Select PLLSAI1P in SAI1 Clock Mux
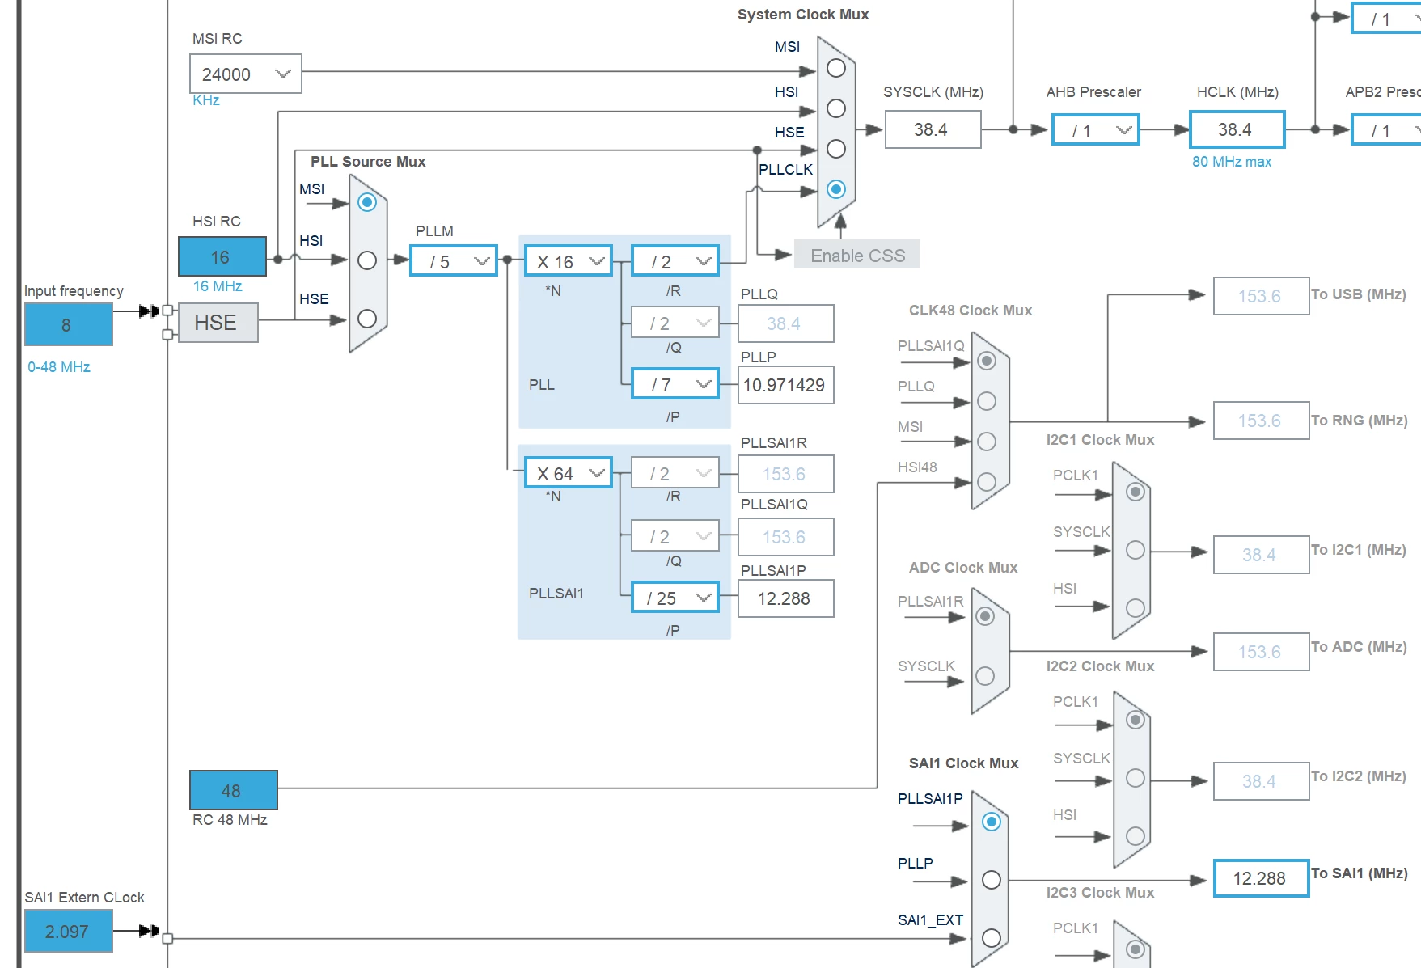Screen dimensions: 1421x968 (992, 822)
